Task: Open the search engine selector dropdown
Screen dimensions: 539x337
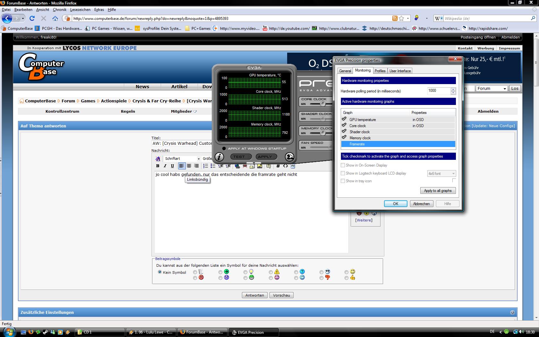Action: [439, 18]
